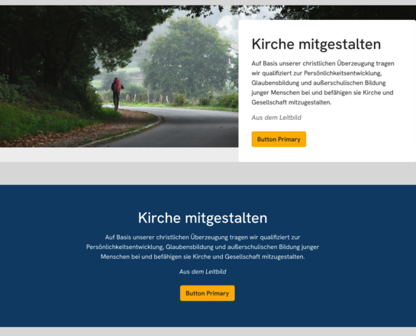
Task: Click empty white space right of card button
Action: [x=358, y=139]
